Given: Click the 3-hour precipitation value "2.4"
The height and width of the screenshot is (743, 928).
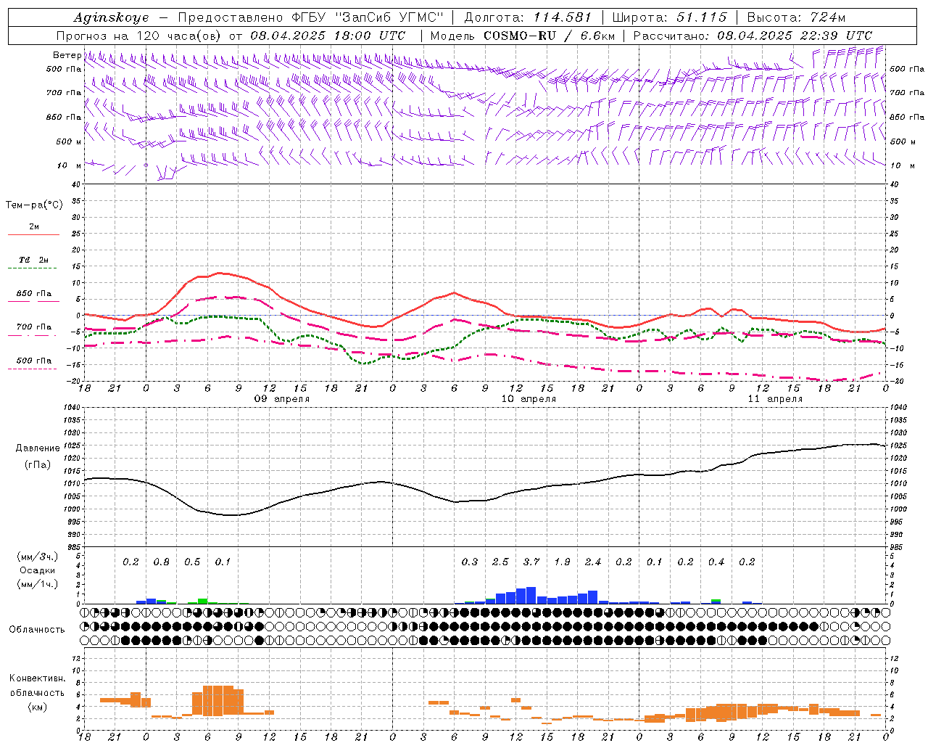Looking at the screenshot, I should pyautogui.click(x=592, y=562).
